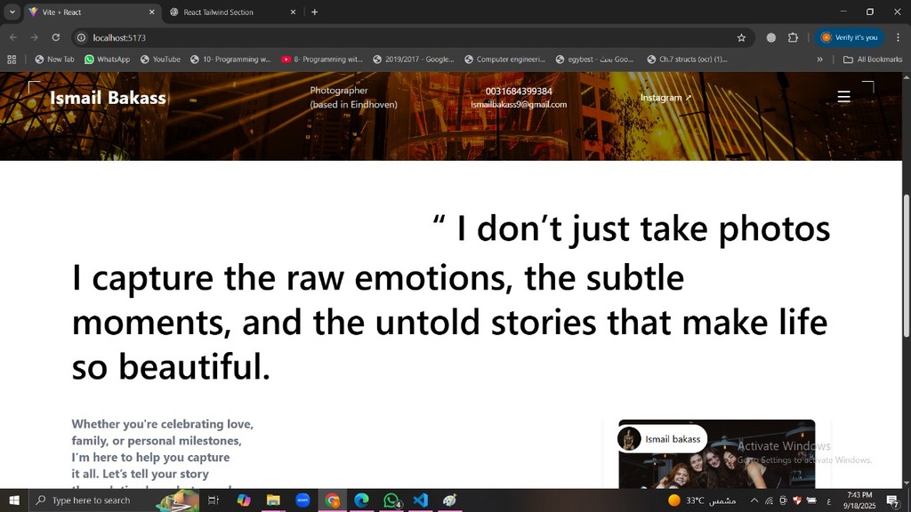Open battery status in system tray
This screenshot has width=911, height=512.
point(811,500)
